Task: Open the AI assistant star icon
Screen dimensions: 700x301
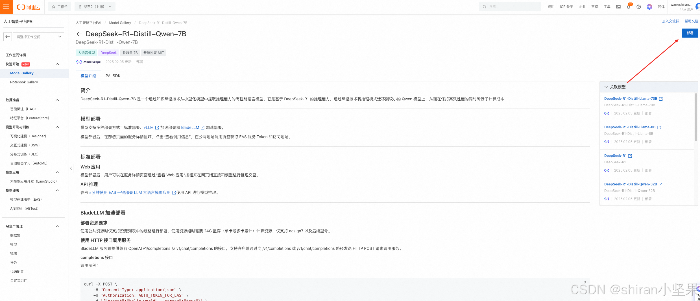Action: (649, 7)
